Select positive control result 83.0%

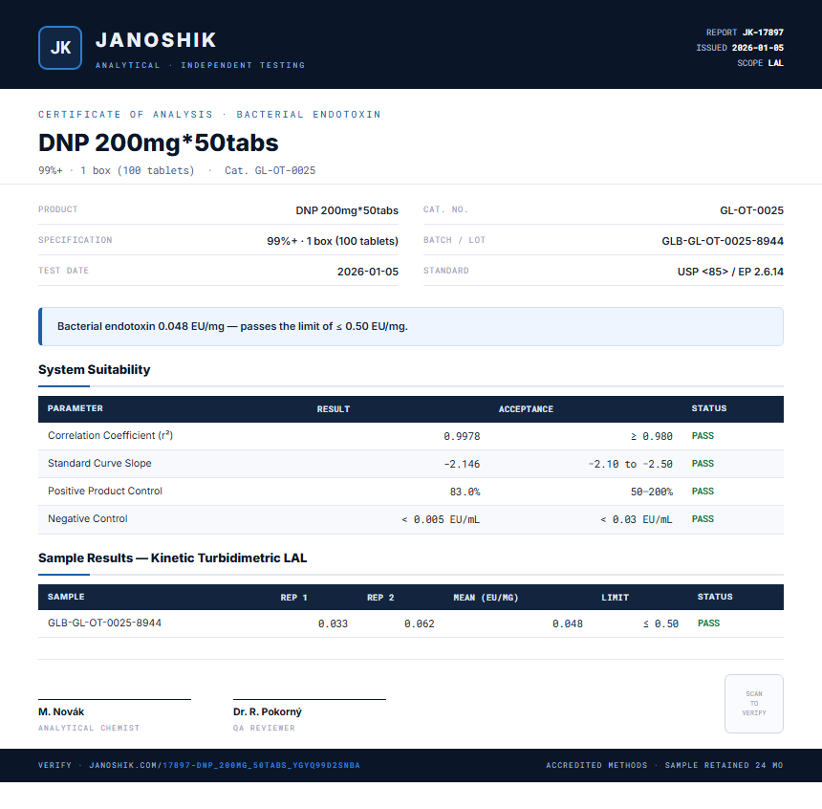click(x=465, y=492)
